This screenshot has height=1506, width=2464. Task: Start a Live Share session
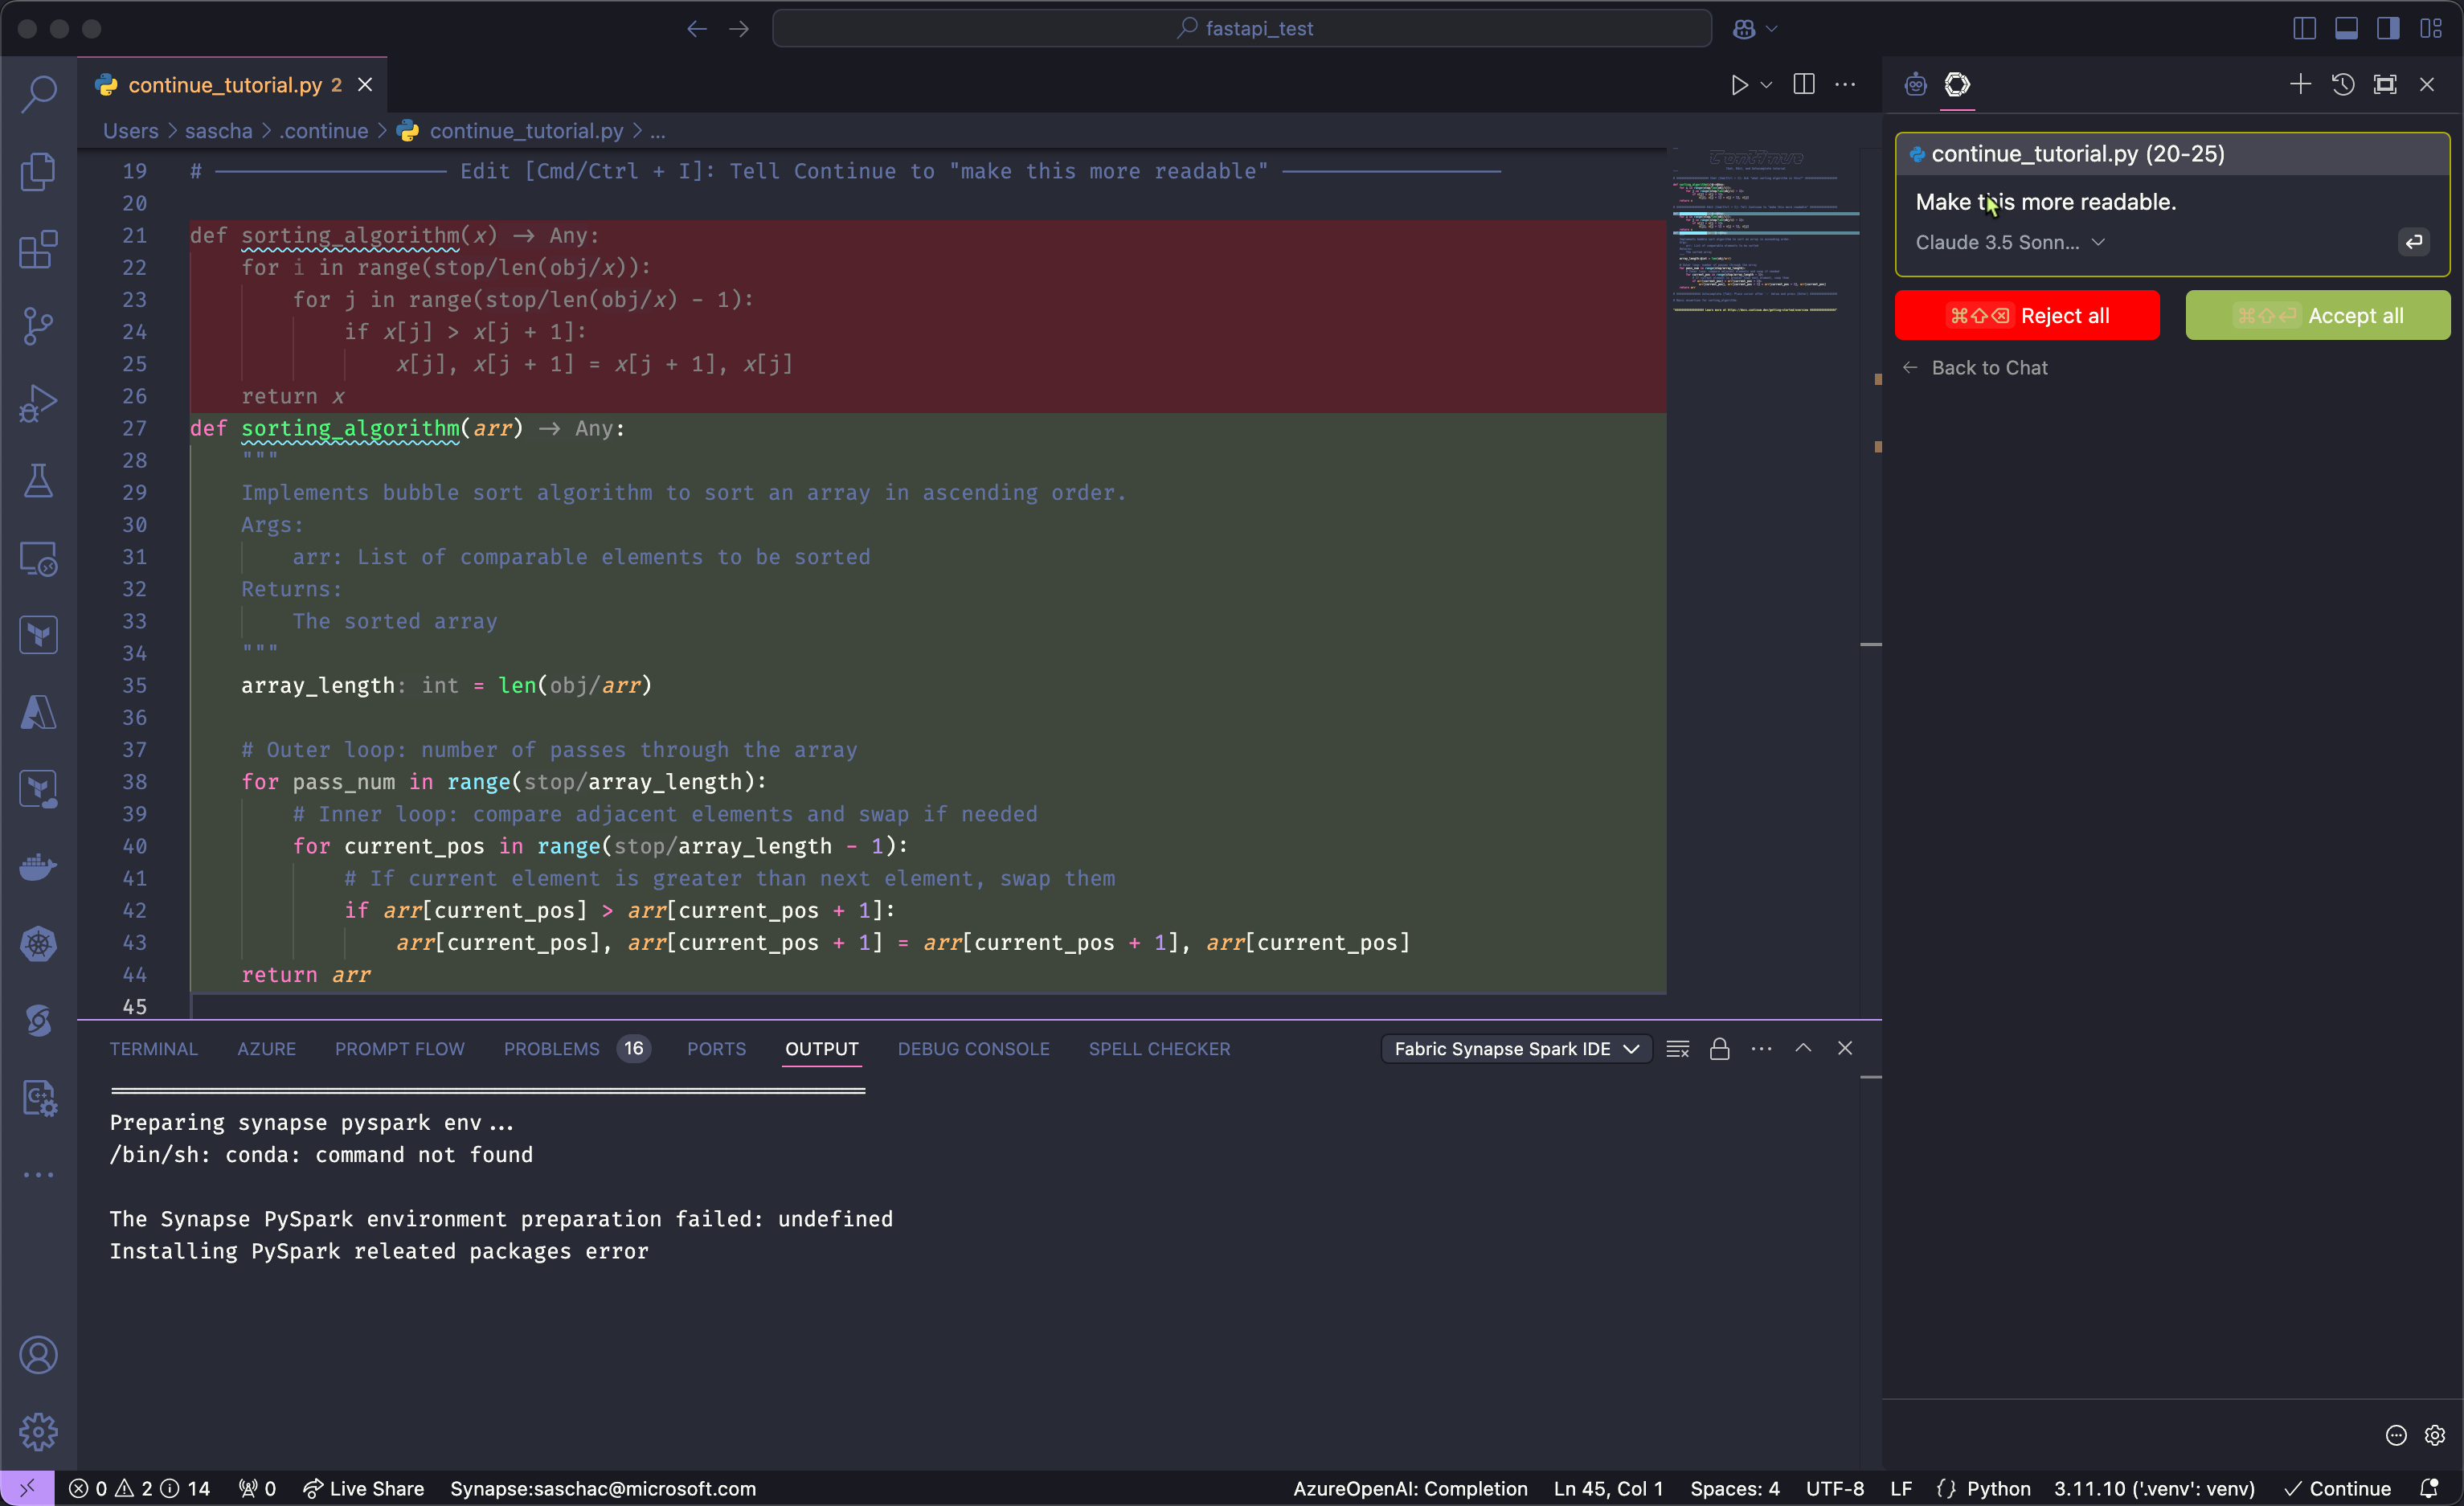[x=363, y=1488]
